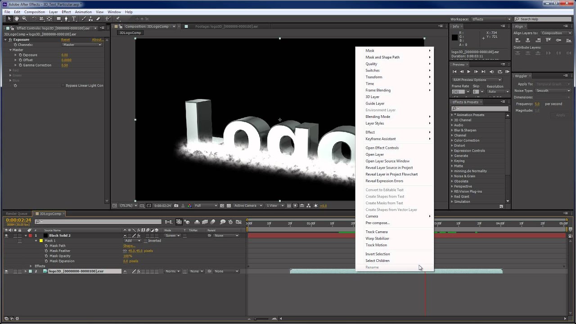The height and width of the screenshot is (324, 576).
Task: Open the Composition menu
Action: (x=35, y=12)
